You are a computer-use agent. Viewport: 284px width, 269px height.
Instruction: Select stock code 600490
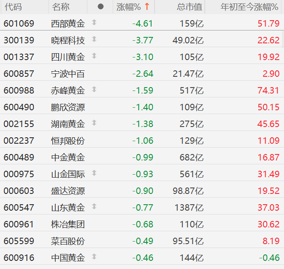(x=19, y=107)
